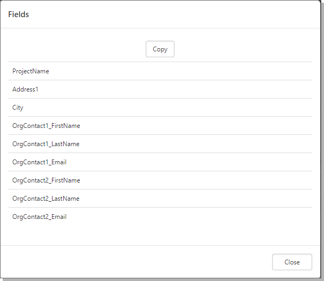324x281 pixels.
Task: Select the OrgContact2_FirstName entry
Action: click(46, 180)
